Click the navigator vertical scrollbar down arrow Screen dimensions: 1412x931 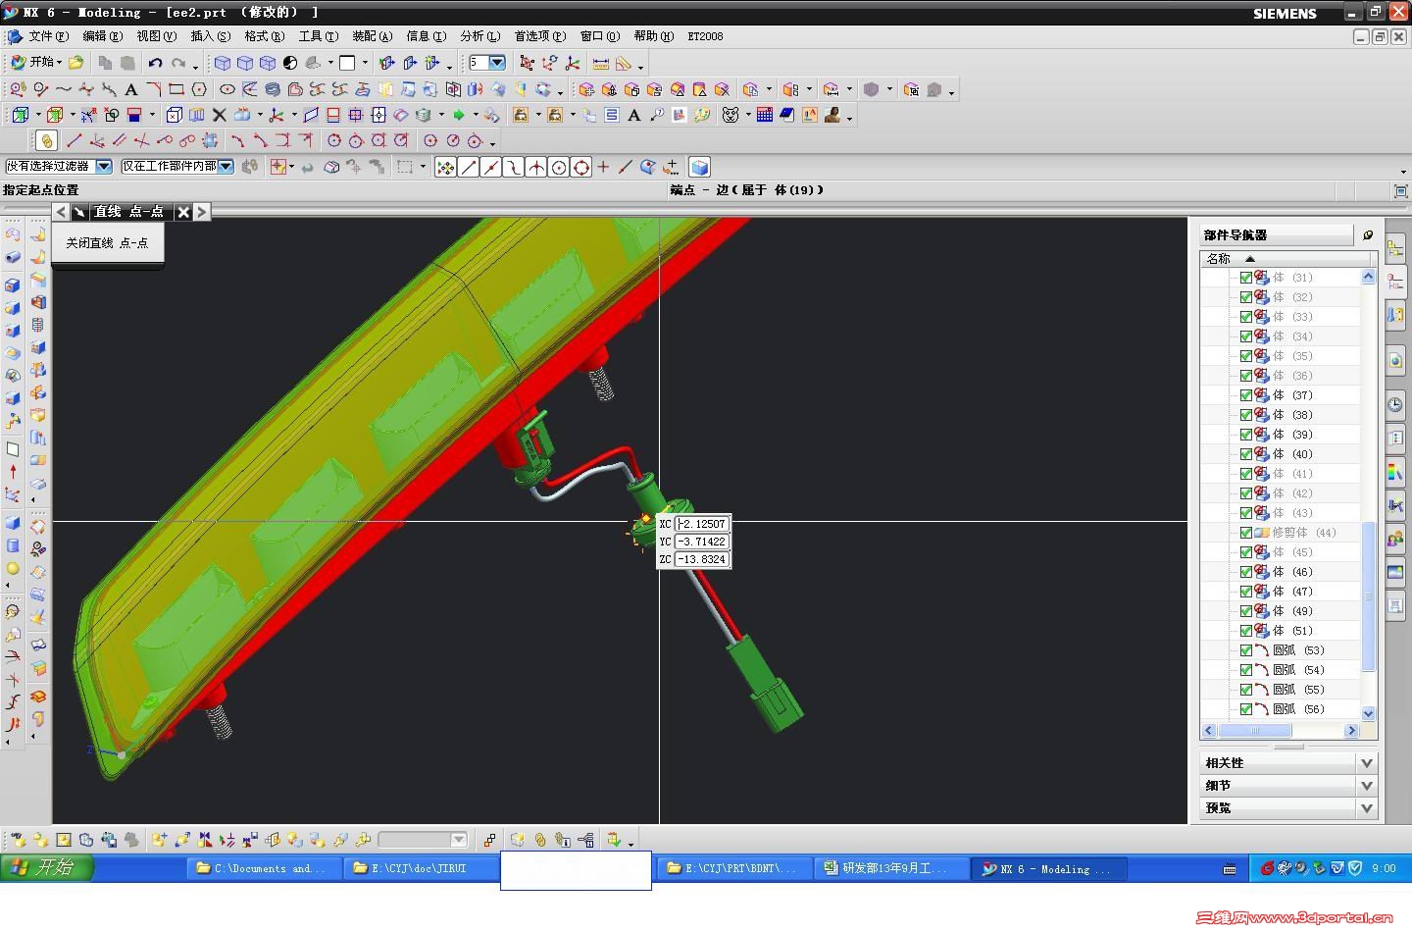1368,713
